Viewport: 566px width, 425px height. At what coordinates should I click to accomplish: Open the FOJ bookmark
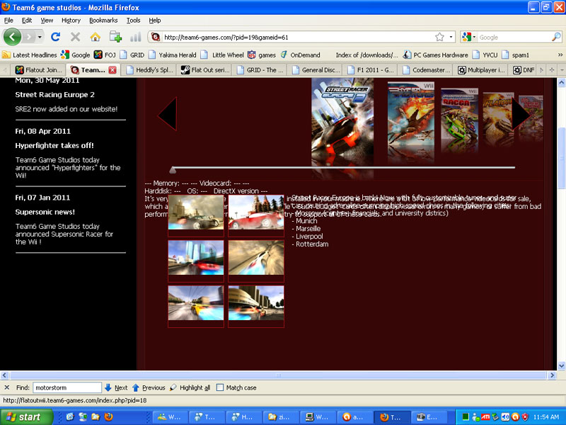pos(105,55)
